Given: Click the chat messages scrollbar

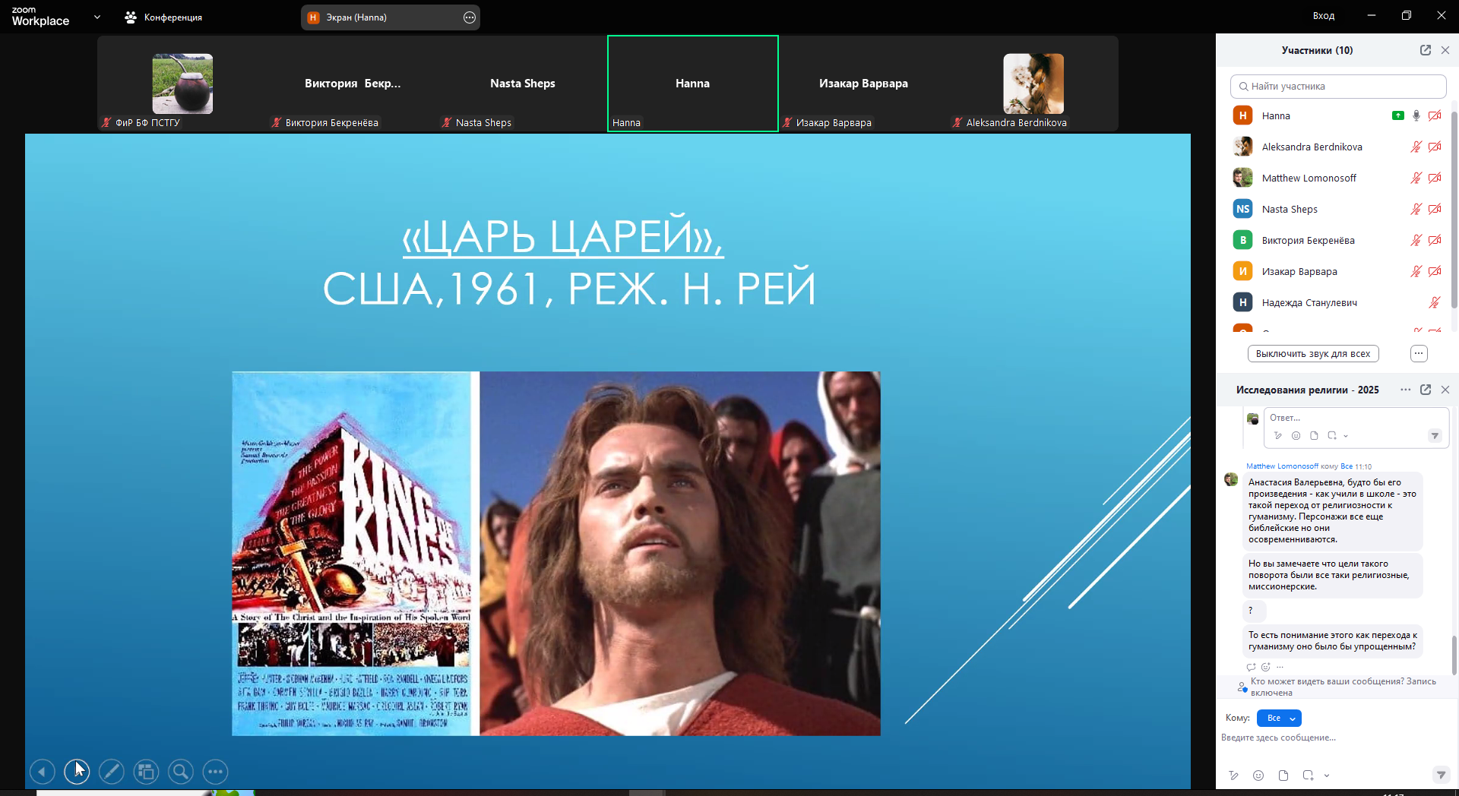Looking at the screenshot, I should click(1454, 655).
